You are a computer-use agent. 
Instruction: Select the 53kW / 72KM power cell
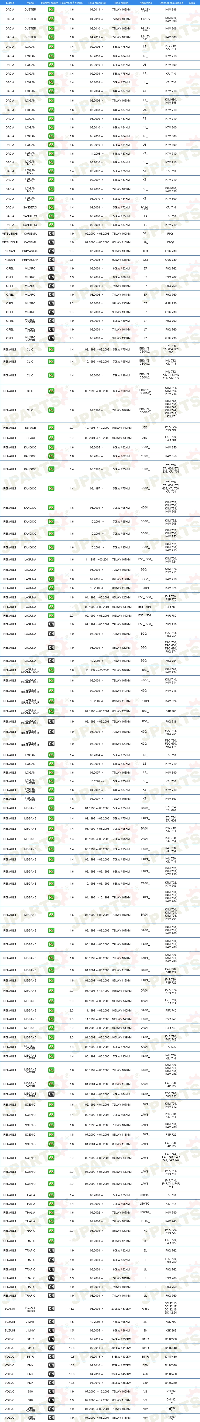click(121, 208)
